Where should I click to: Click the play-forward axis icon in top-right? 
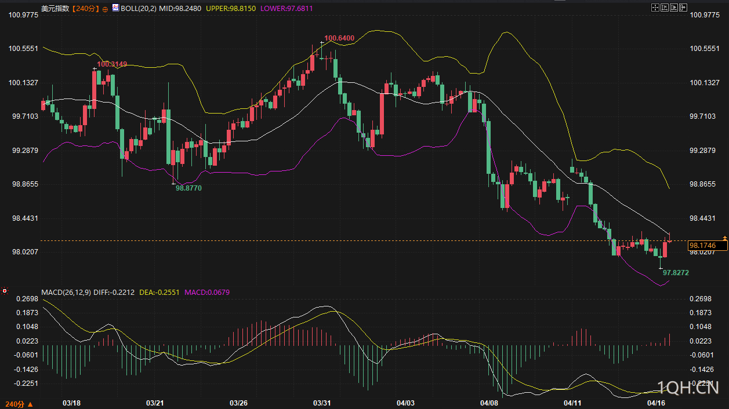674,8
